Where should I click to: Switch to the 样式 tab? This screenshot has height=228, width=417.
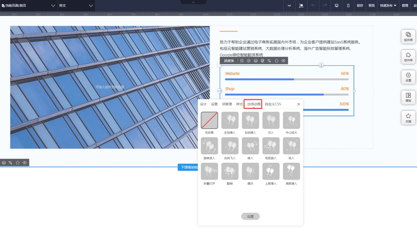point(239,104)
